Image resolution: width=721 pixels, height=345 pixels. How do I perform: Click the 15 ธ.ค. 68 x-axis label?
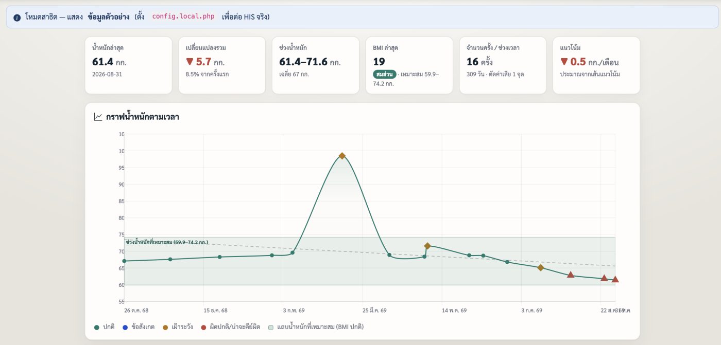coord(215,311)
